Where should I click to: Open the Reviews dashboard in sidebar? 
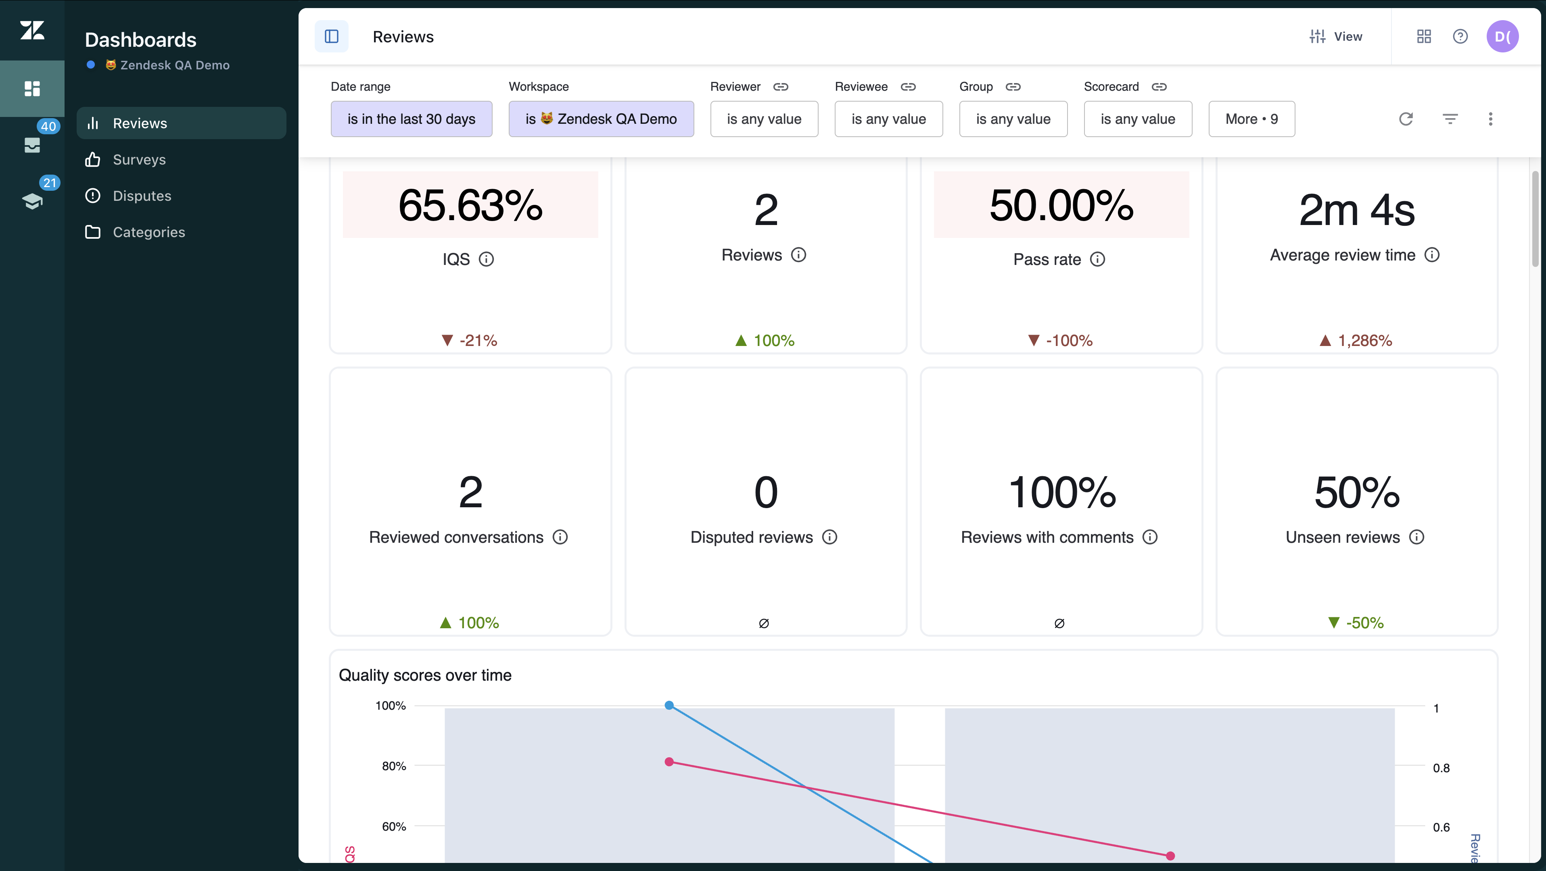click(181, 123)
